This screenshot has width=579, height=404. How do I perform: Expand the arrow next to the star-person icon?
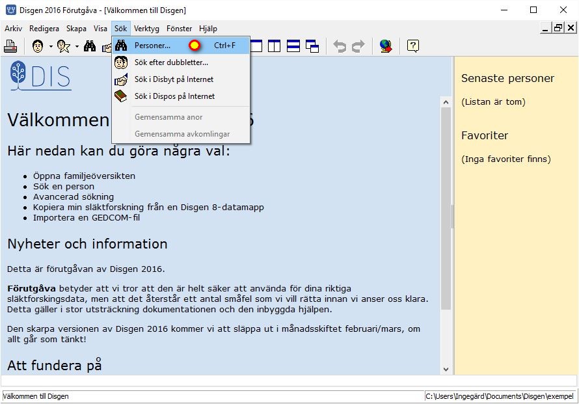(77, 46)
